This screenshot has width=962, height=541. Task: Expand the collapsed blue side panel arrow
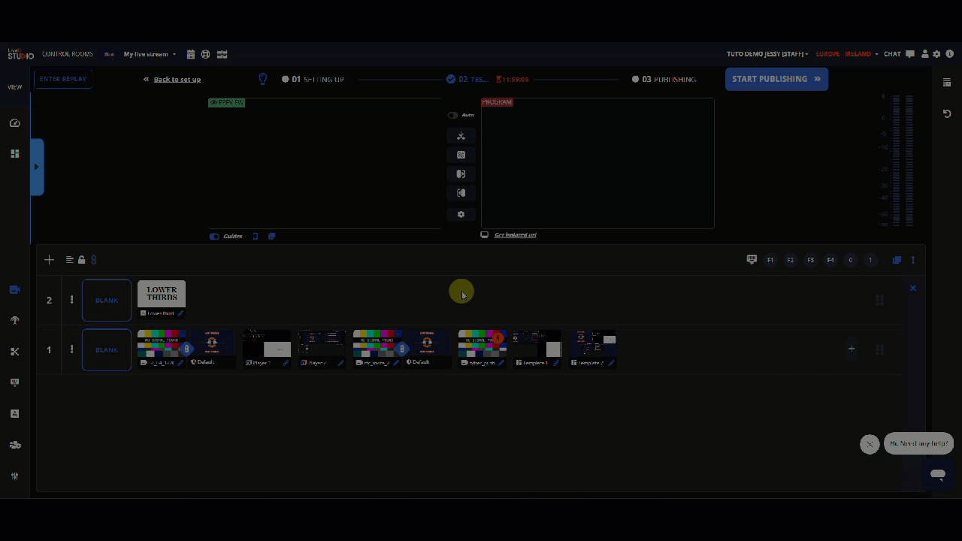click(x=36, y=167)
